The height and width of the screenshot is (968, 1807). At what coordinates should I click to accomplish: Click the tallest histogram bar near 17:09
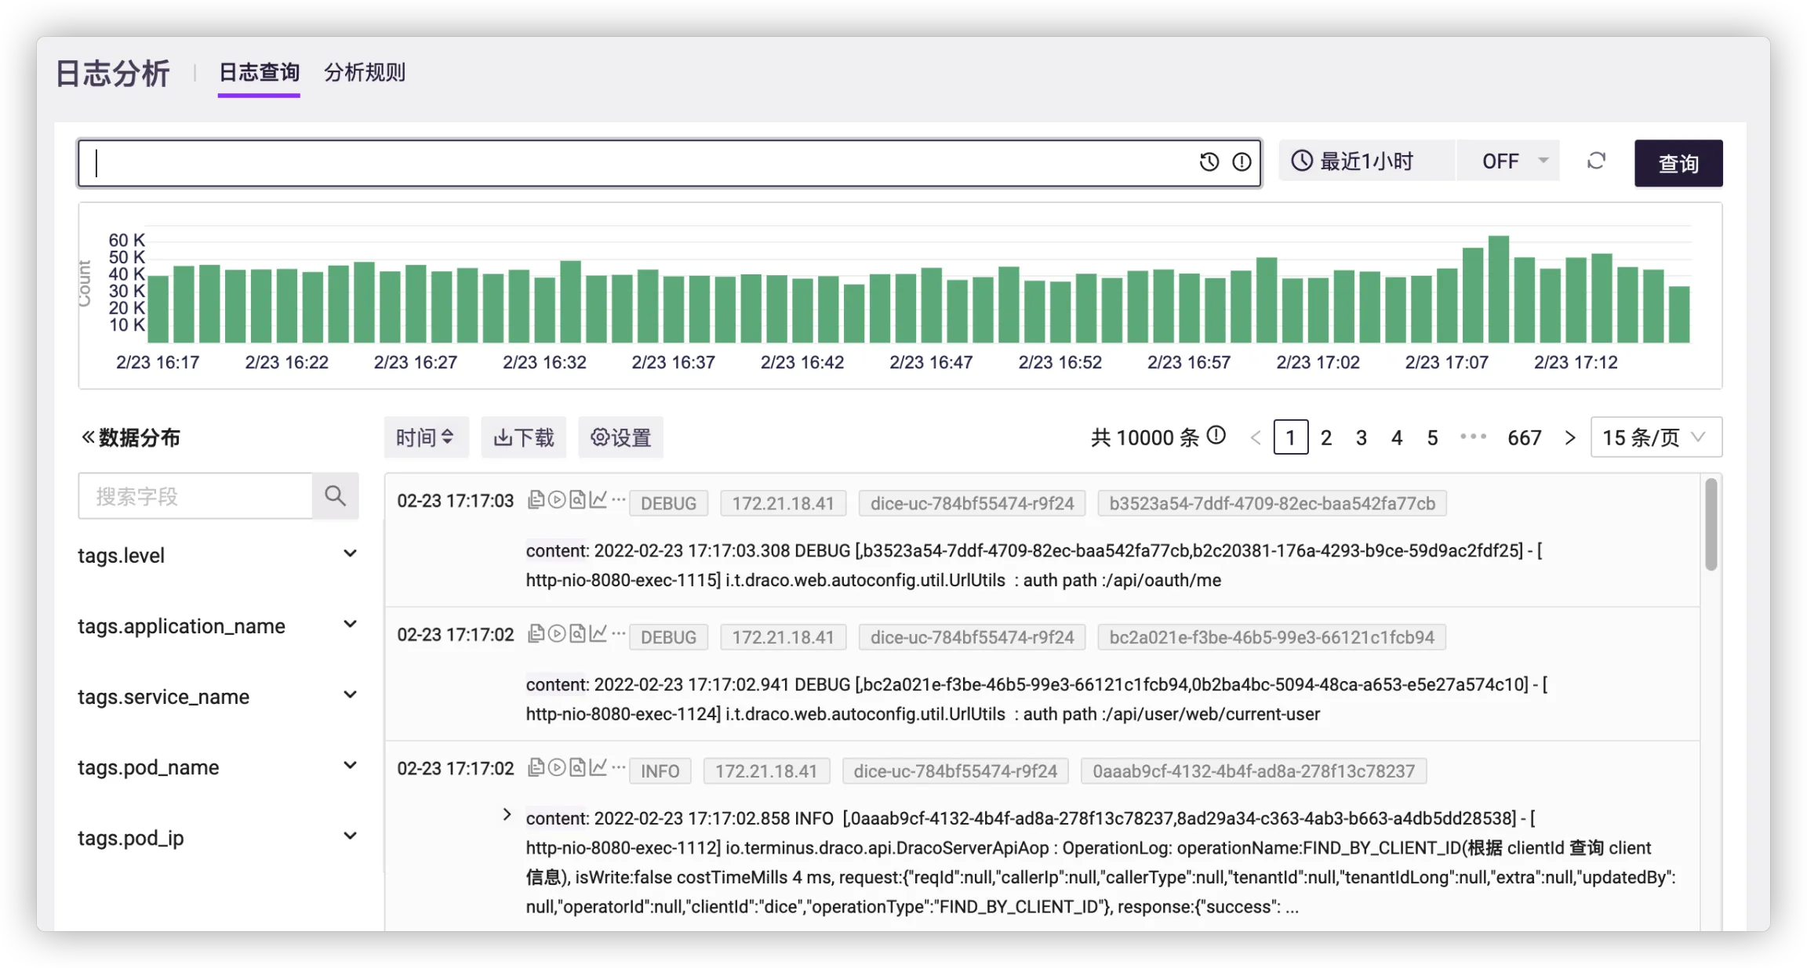tap(1498, 288)
